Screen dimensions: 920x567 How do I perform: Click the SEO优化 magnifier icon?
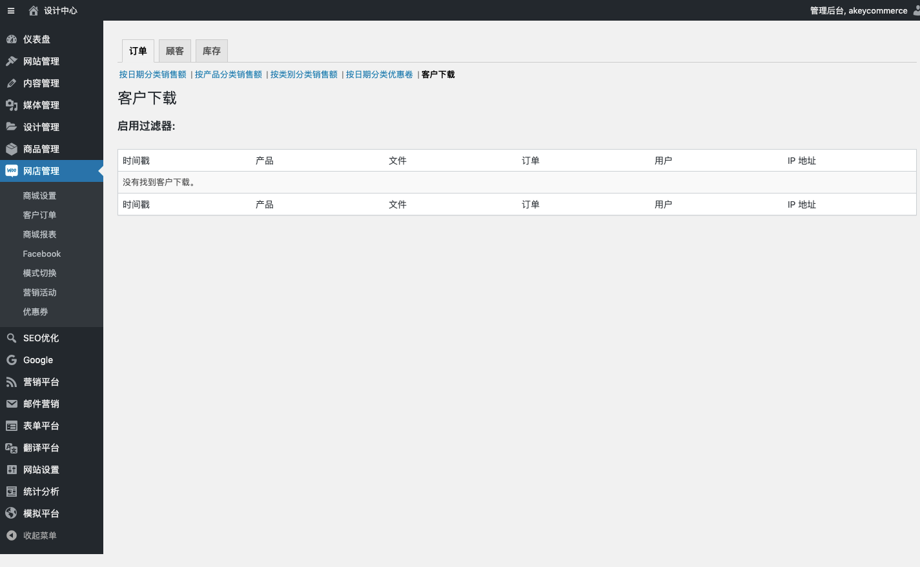click(x=12, y=338)
